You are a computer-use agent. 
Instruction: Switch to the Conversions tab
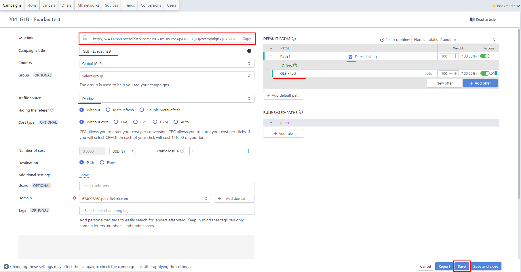coord(151,5)
